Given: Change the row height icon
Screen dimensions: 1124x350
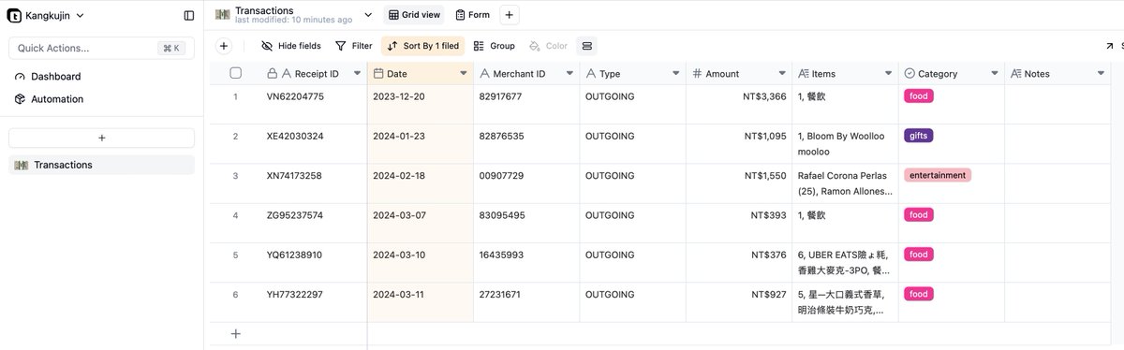Looking at the screenshot, I should [x=586, y=46].
